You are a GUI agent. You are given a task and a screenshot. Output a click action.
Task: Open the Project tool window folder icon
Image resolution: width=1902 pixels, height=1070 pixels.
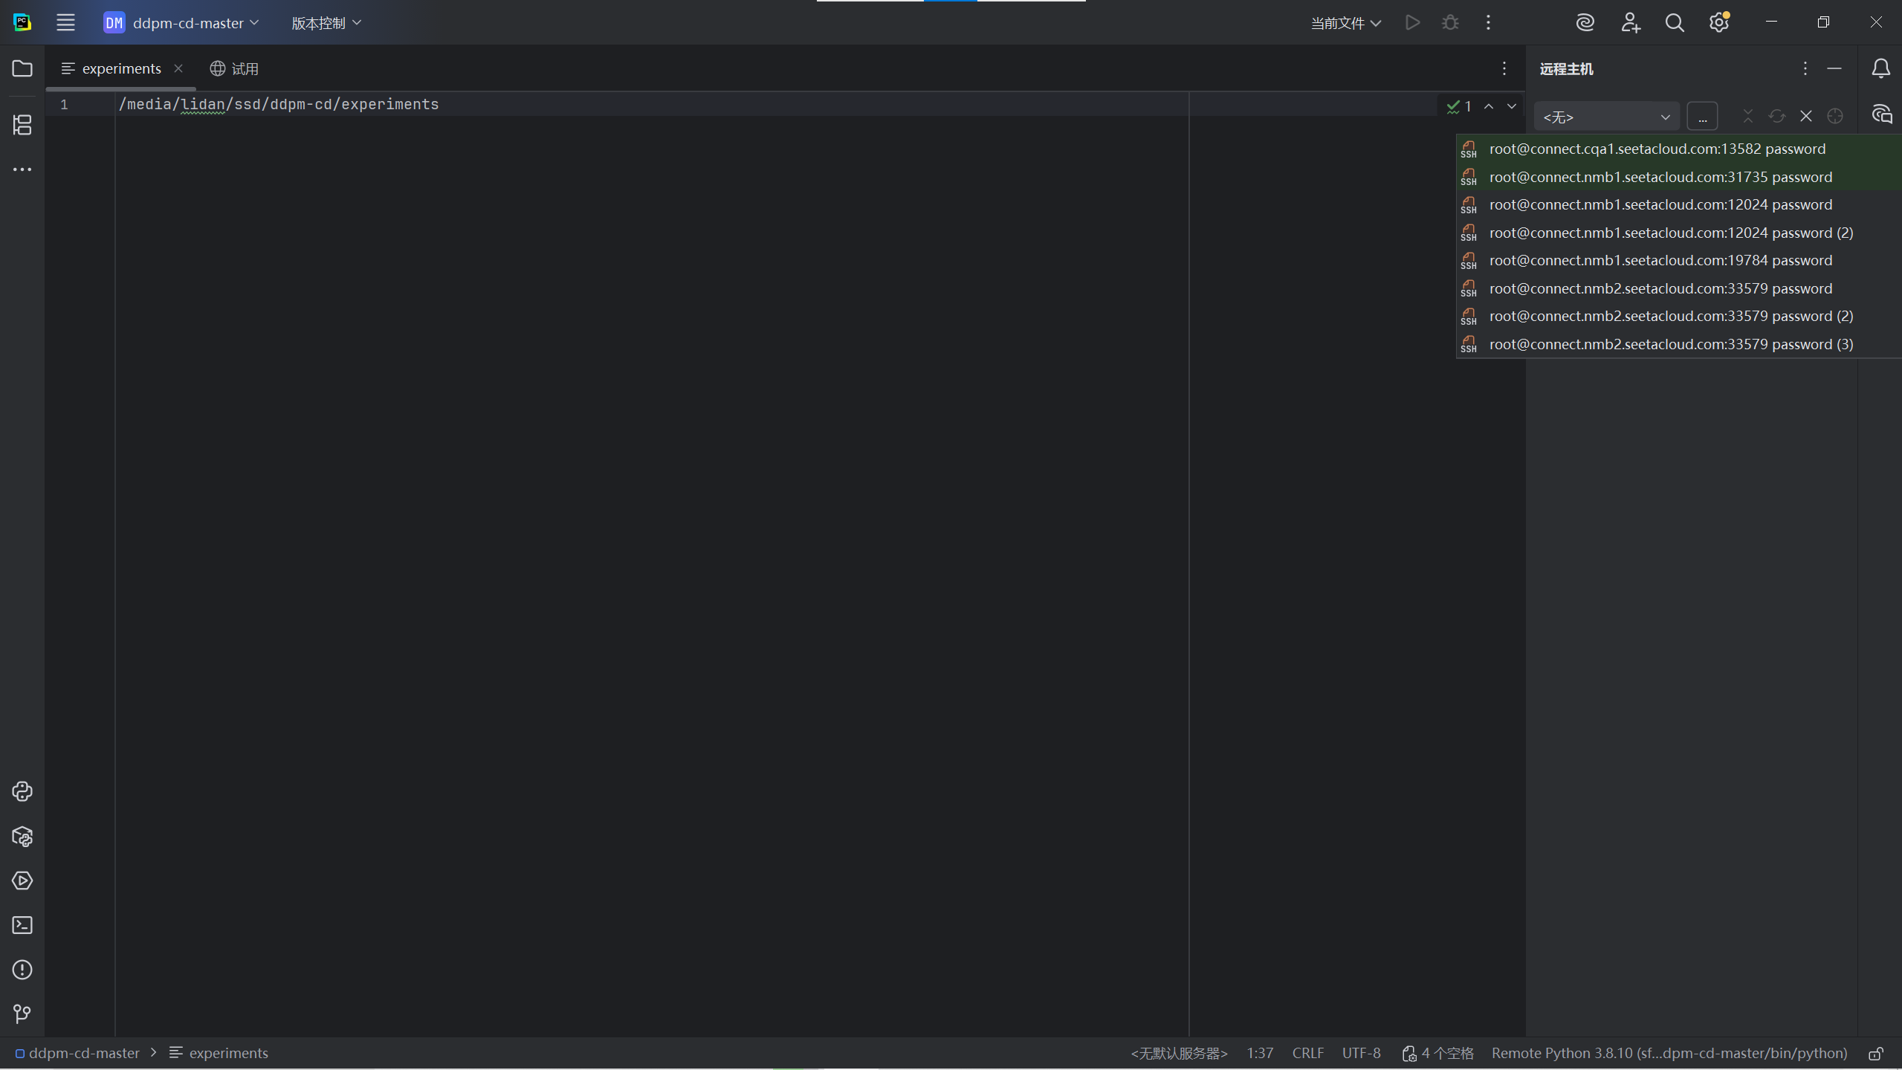pyautogui.click(x=22, y=69)
